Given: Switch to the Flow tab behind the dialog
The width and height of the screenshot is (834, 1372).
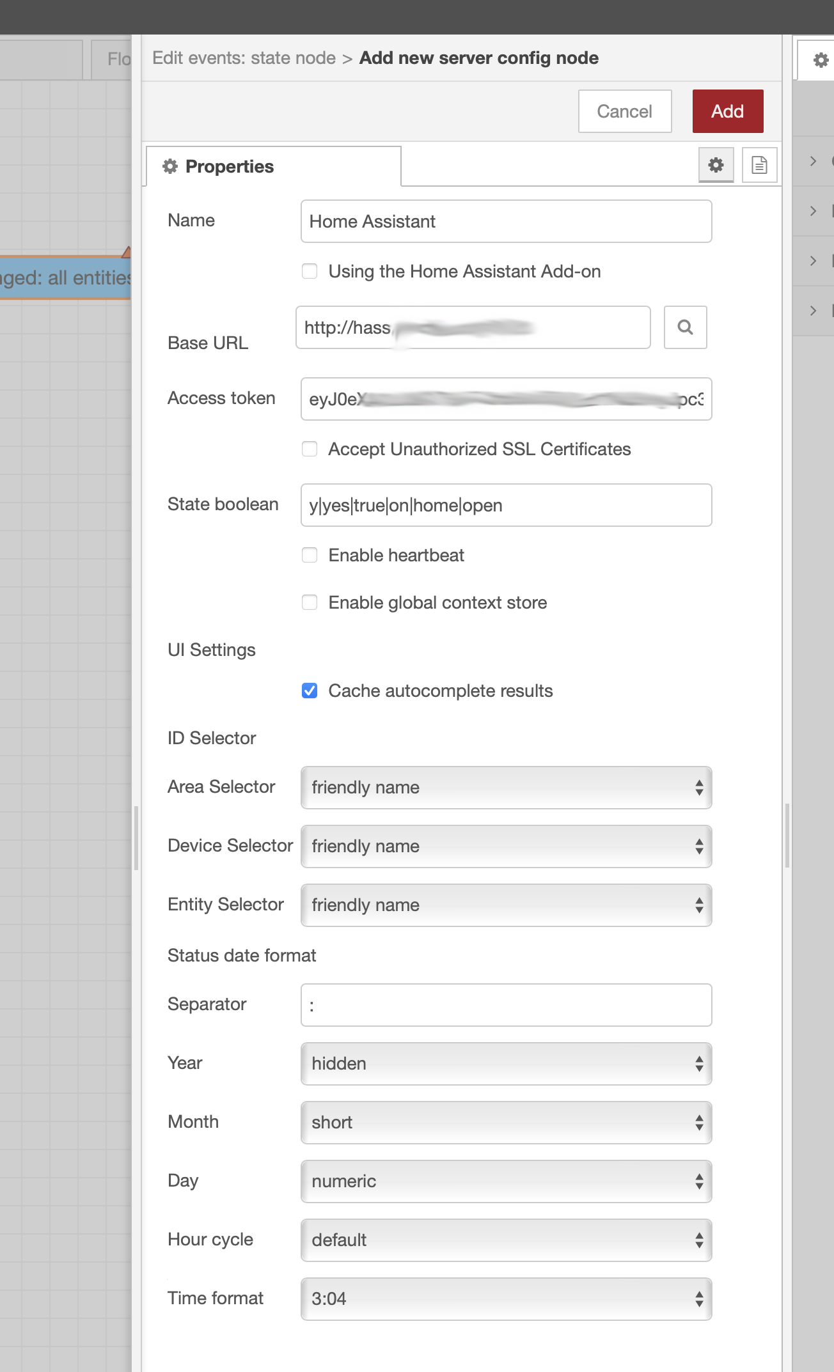Looking at the screenshot, I should [112, 59].
